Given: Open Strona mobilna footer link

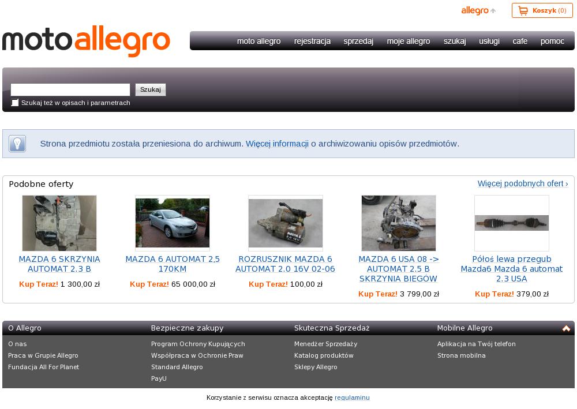Looking at the screenshot, I should pos(462,355).
